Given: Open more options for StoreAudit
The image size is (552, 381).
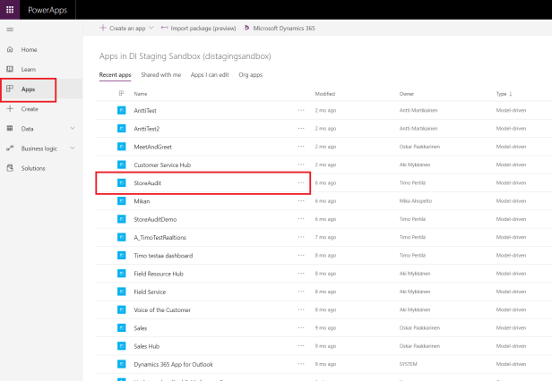Looking at the screenshot, I should (301, 182).
